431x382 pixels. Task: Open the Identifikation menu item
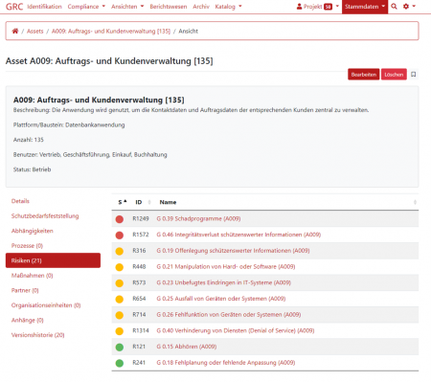[x=44, y=7]
